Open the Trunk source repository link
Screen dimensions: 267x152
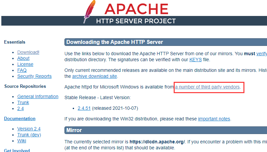[x=23, y=102]
